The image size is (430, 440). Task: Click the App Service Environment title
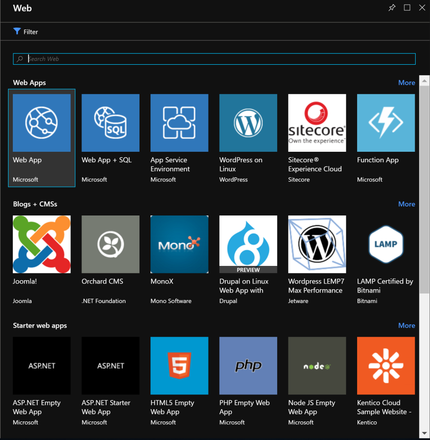170,165
